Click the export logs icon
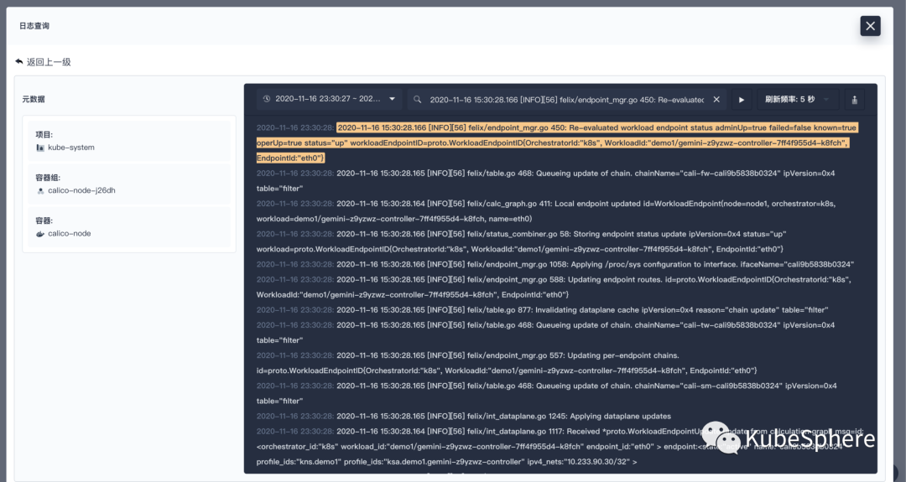This screenshot has height=482, width=906. pos(855,99)
